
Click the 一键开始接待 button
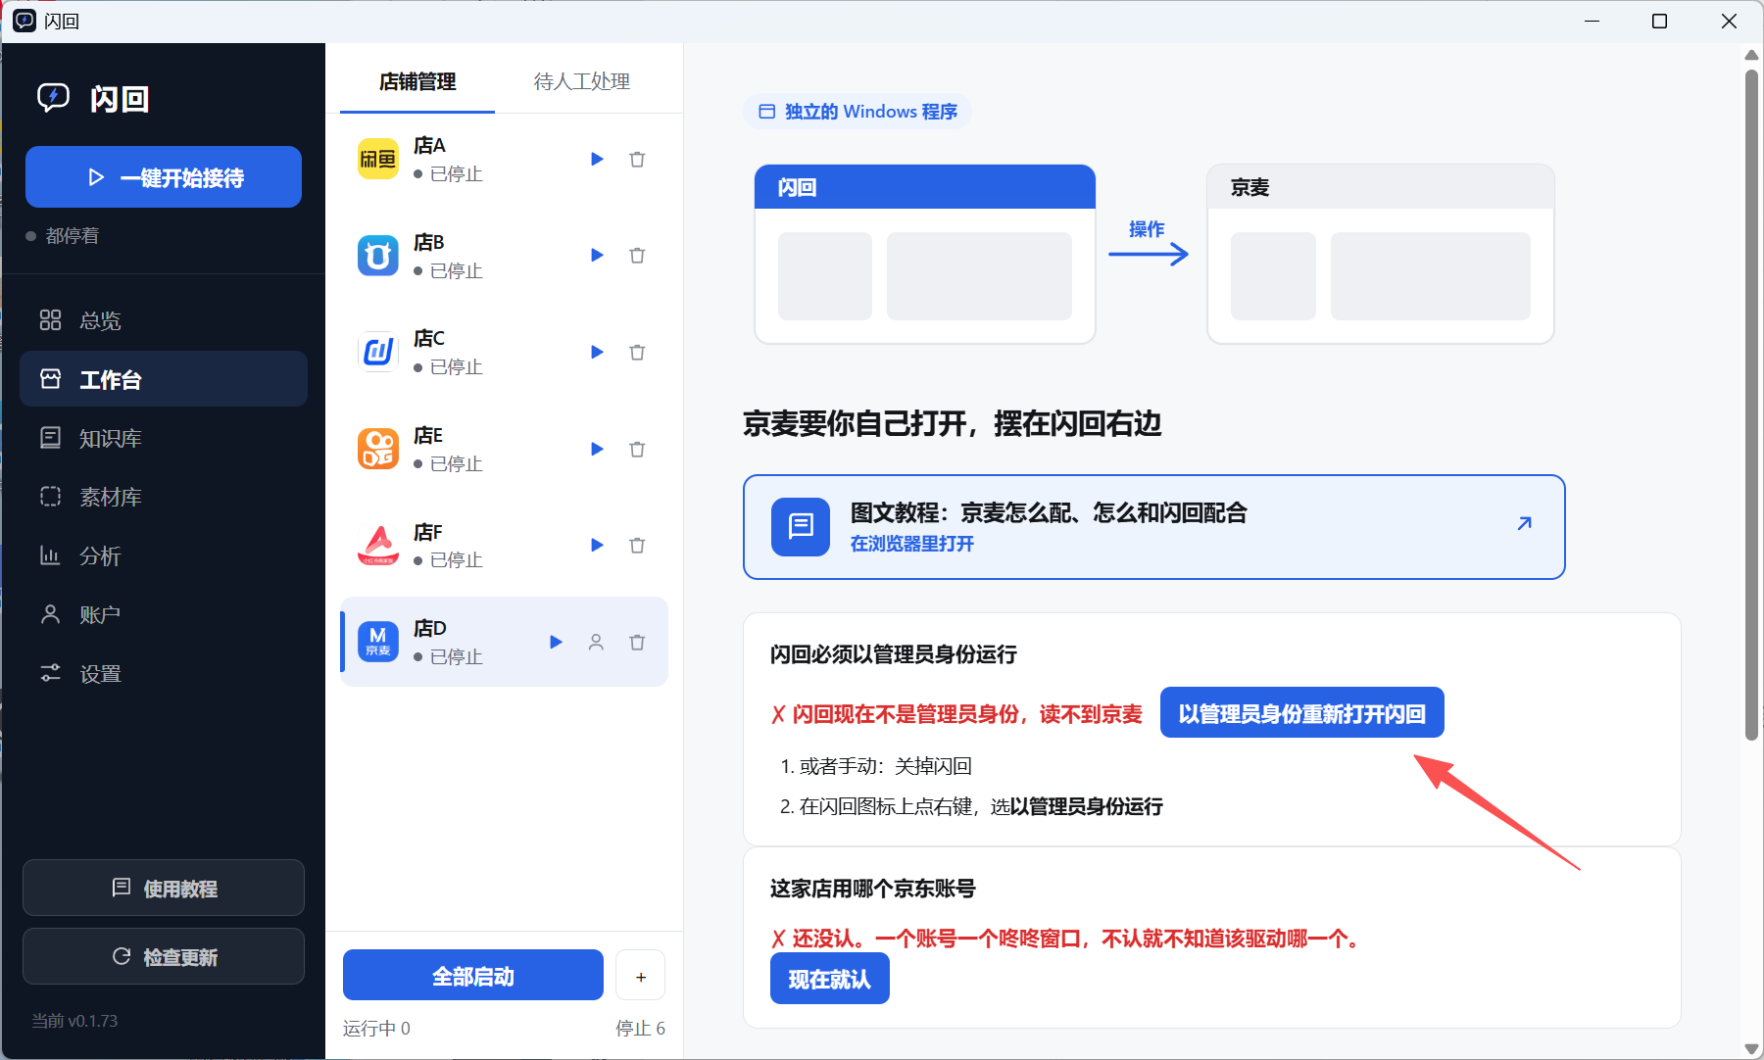(x=164, y=177)
